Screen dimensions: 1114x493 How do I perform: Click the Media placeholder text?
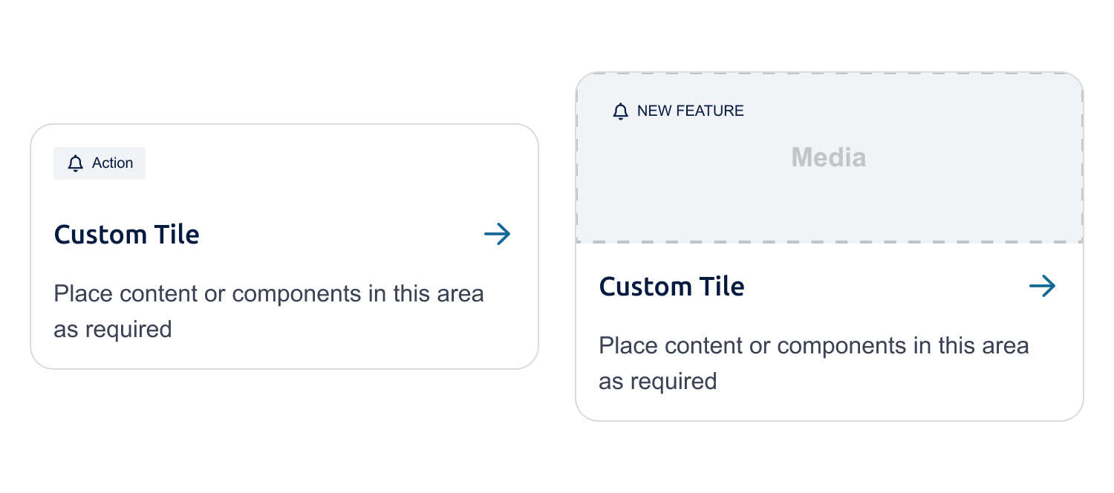(x=829, y=157)
